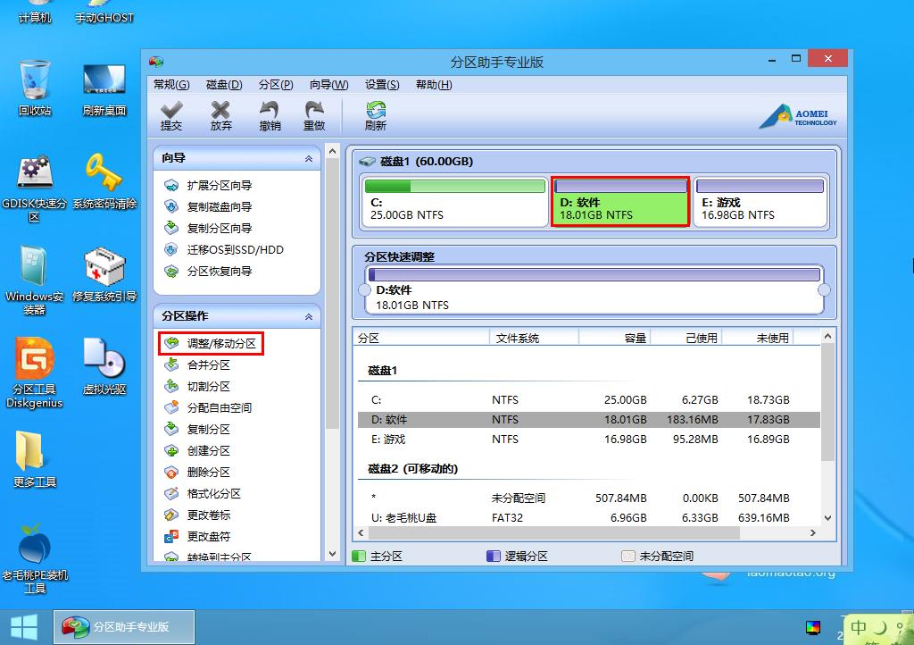914x645 pixels.
Task: Select 合并分区 operation
Action: pyautogui.click(x=208, y=364)
